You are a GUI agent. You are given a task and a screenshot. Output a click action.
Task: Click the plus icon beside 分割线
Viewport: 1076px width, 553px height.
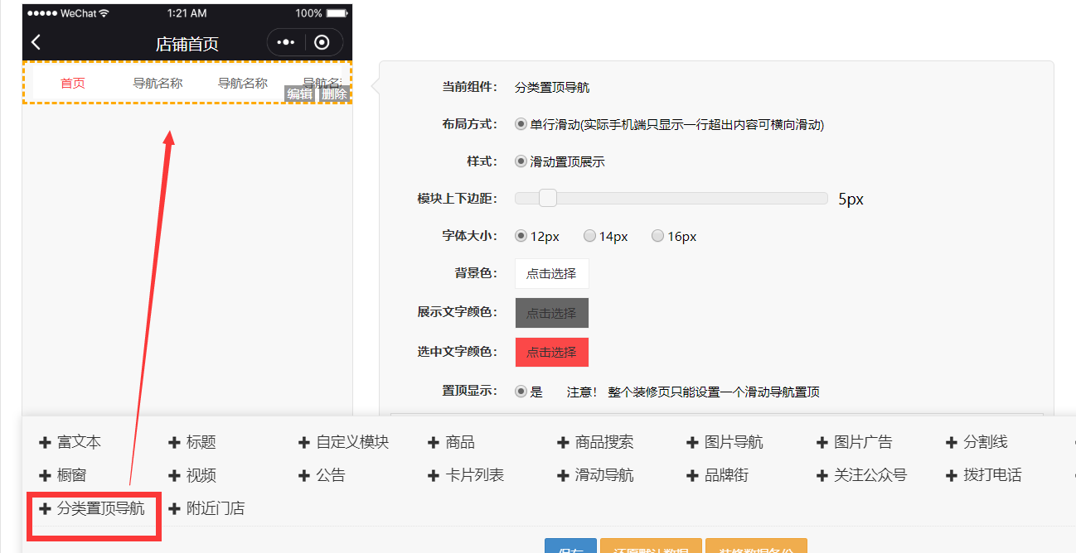click(x=951, y=443)
